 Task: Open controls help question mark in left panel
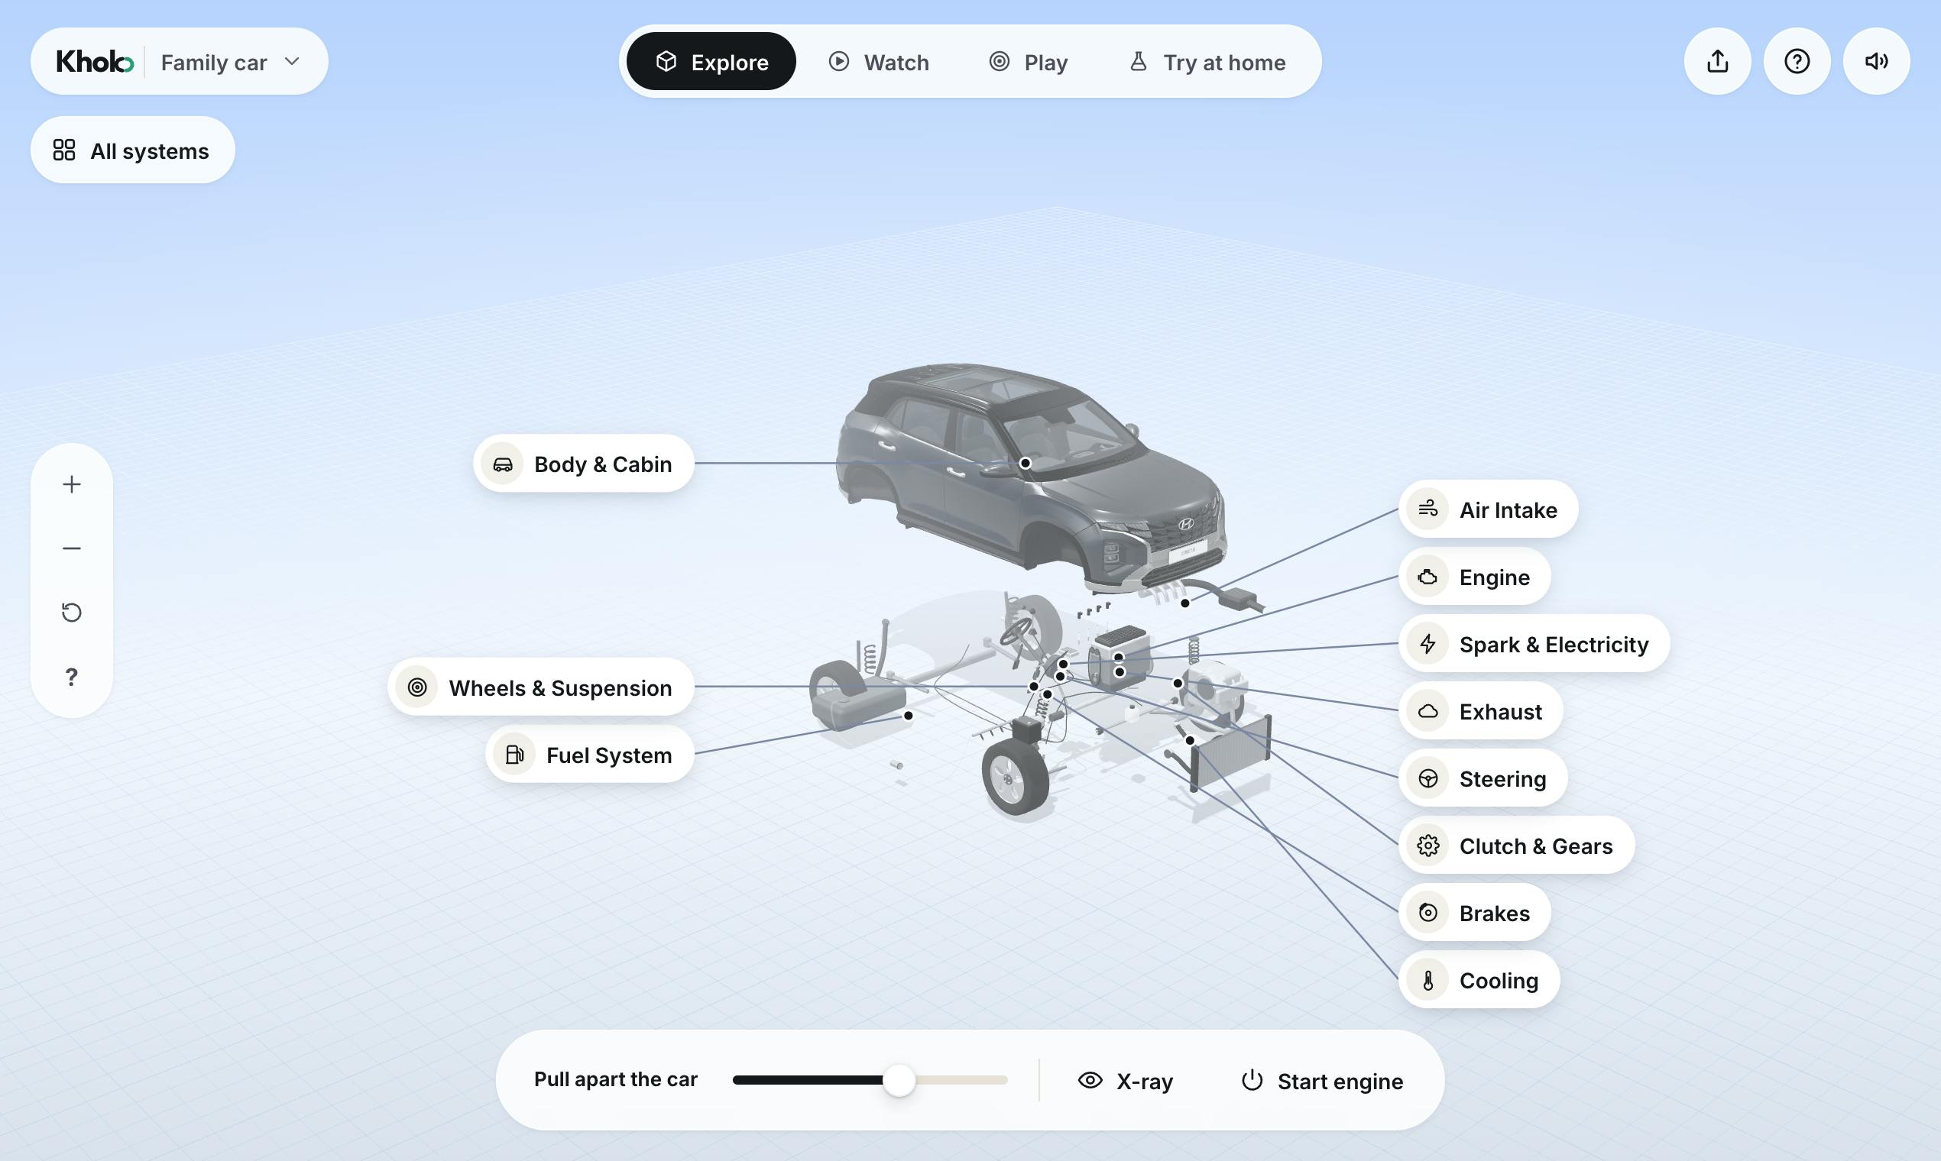(71, 677)
